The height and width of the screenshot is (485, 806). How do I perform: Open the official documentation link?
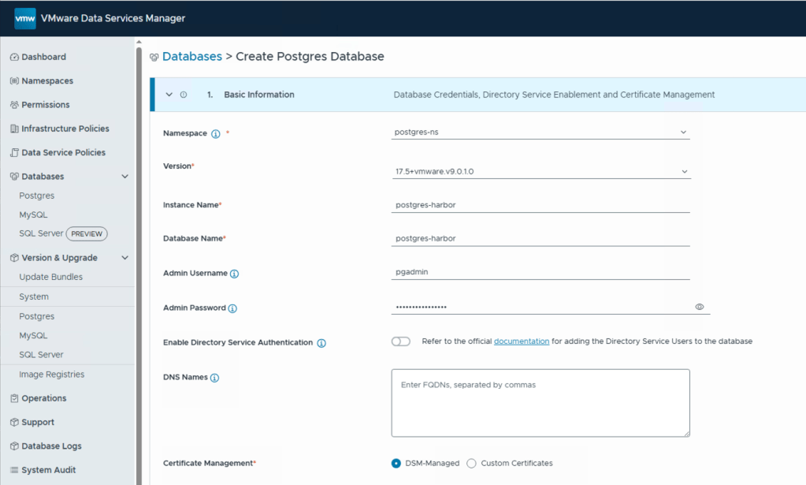pyautogui.click(x=521, y=341)
